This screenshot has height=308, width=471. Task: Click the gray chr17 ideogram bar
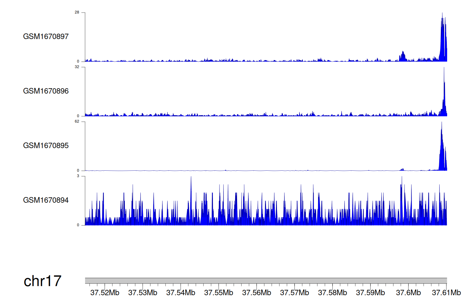coord(266,281)
